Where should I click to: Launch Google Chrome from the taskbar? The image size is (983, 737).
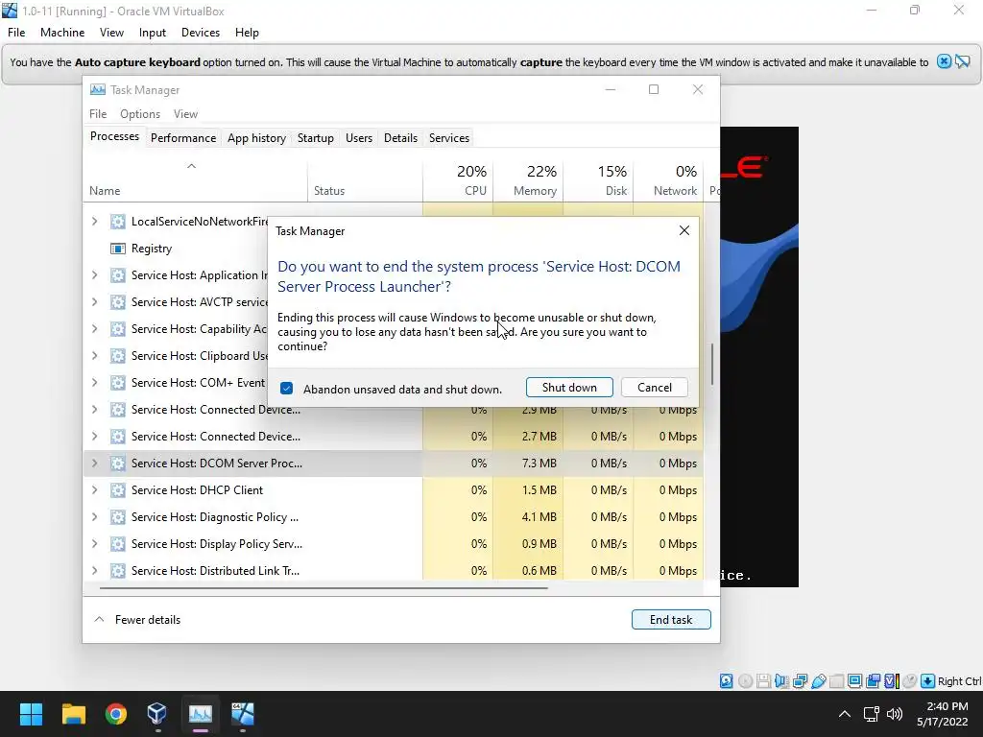click(116, 714)
